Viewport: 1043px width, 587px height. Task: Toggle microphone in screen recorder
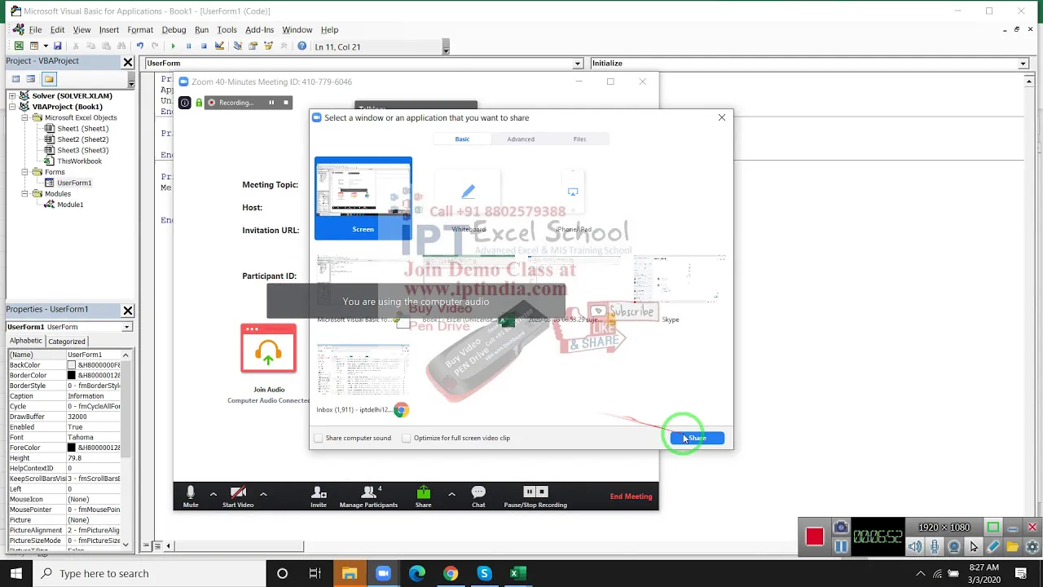[x=935, y=547]
